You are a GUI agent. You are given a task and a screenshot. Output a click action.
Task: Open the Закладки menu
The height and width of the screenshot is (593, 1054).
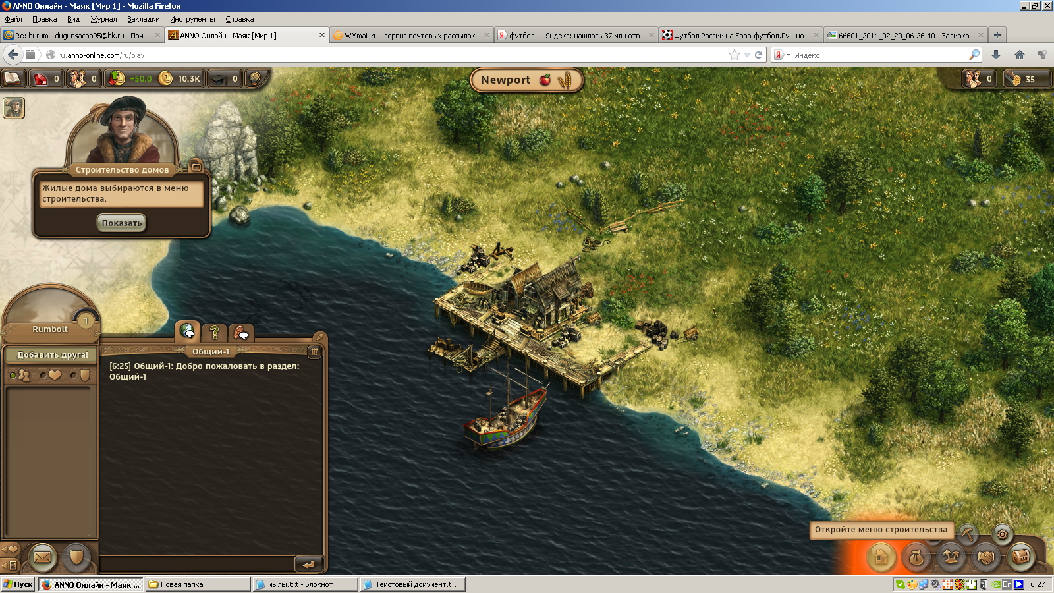[144, 19]
